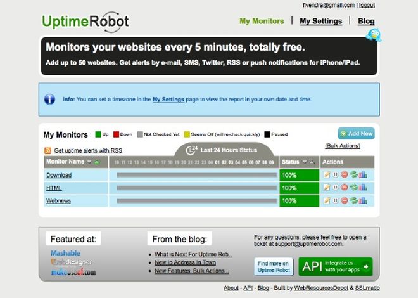418x298 pixels.
Task: Pause the Webnews monitor
Action: click(x=336, y=200)
